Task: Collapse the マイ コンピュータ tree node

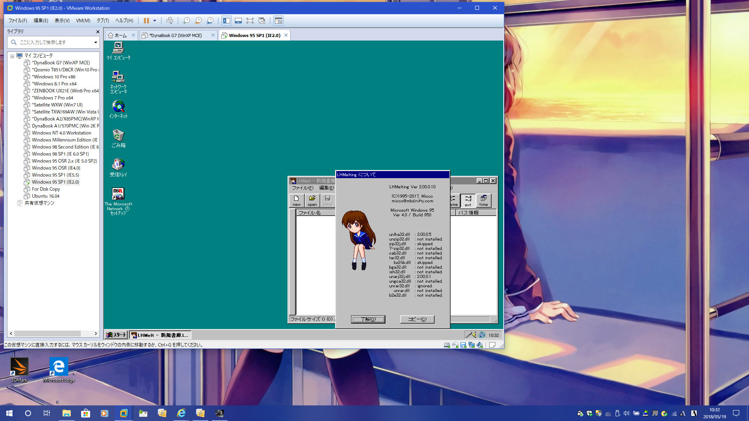Action: click(x=12, y=56)
